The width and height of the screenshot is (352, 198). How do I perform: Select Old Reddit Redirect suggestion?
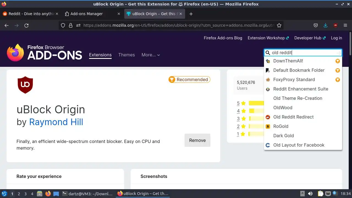[303, 117]
